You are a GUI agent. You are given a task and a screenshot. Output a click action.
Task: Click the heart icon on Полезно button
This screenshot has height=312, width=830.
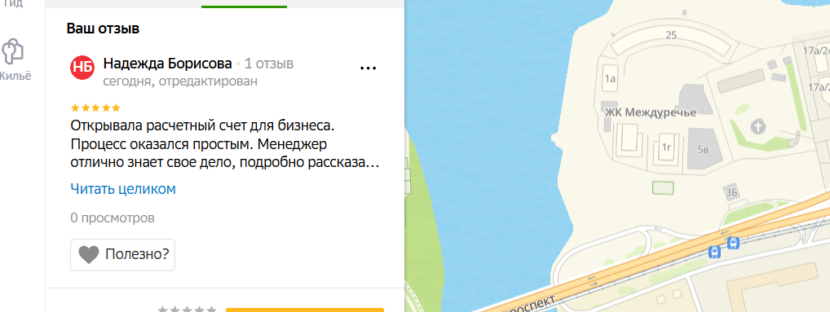pos(89,255)
